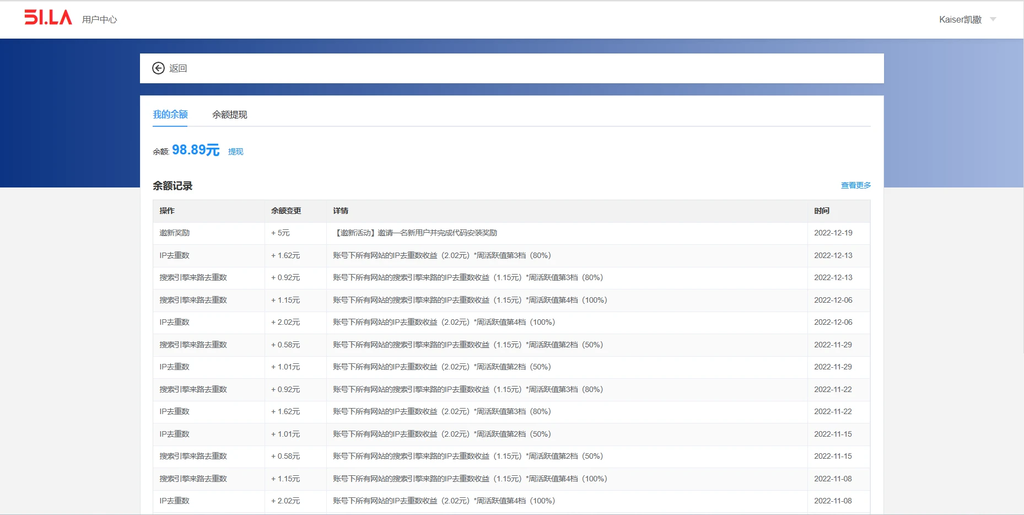The width and height of the screenshot is (1024, 515).
Task: Click the 51.LA logo
Action: (48, 18)
